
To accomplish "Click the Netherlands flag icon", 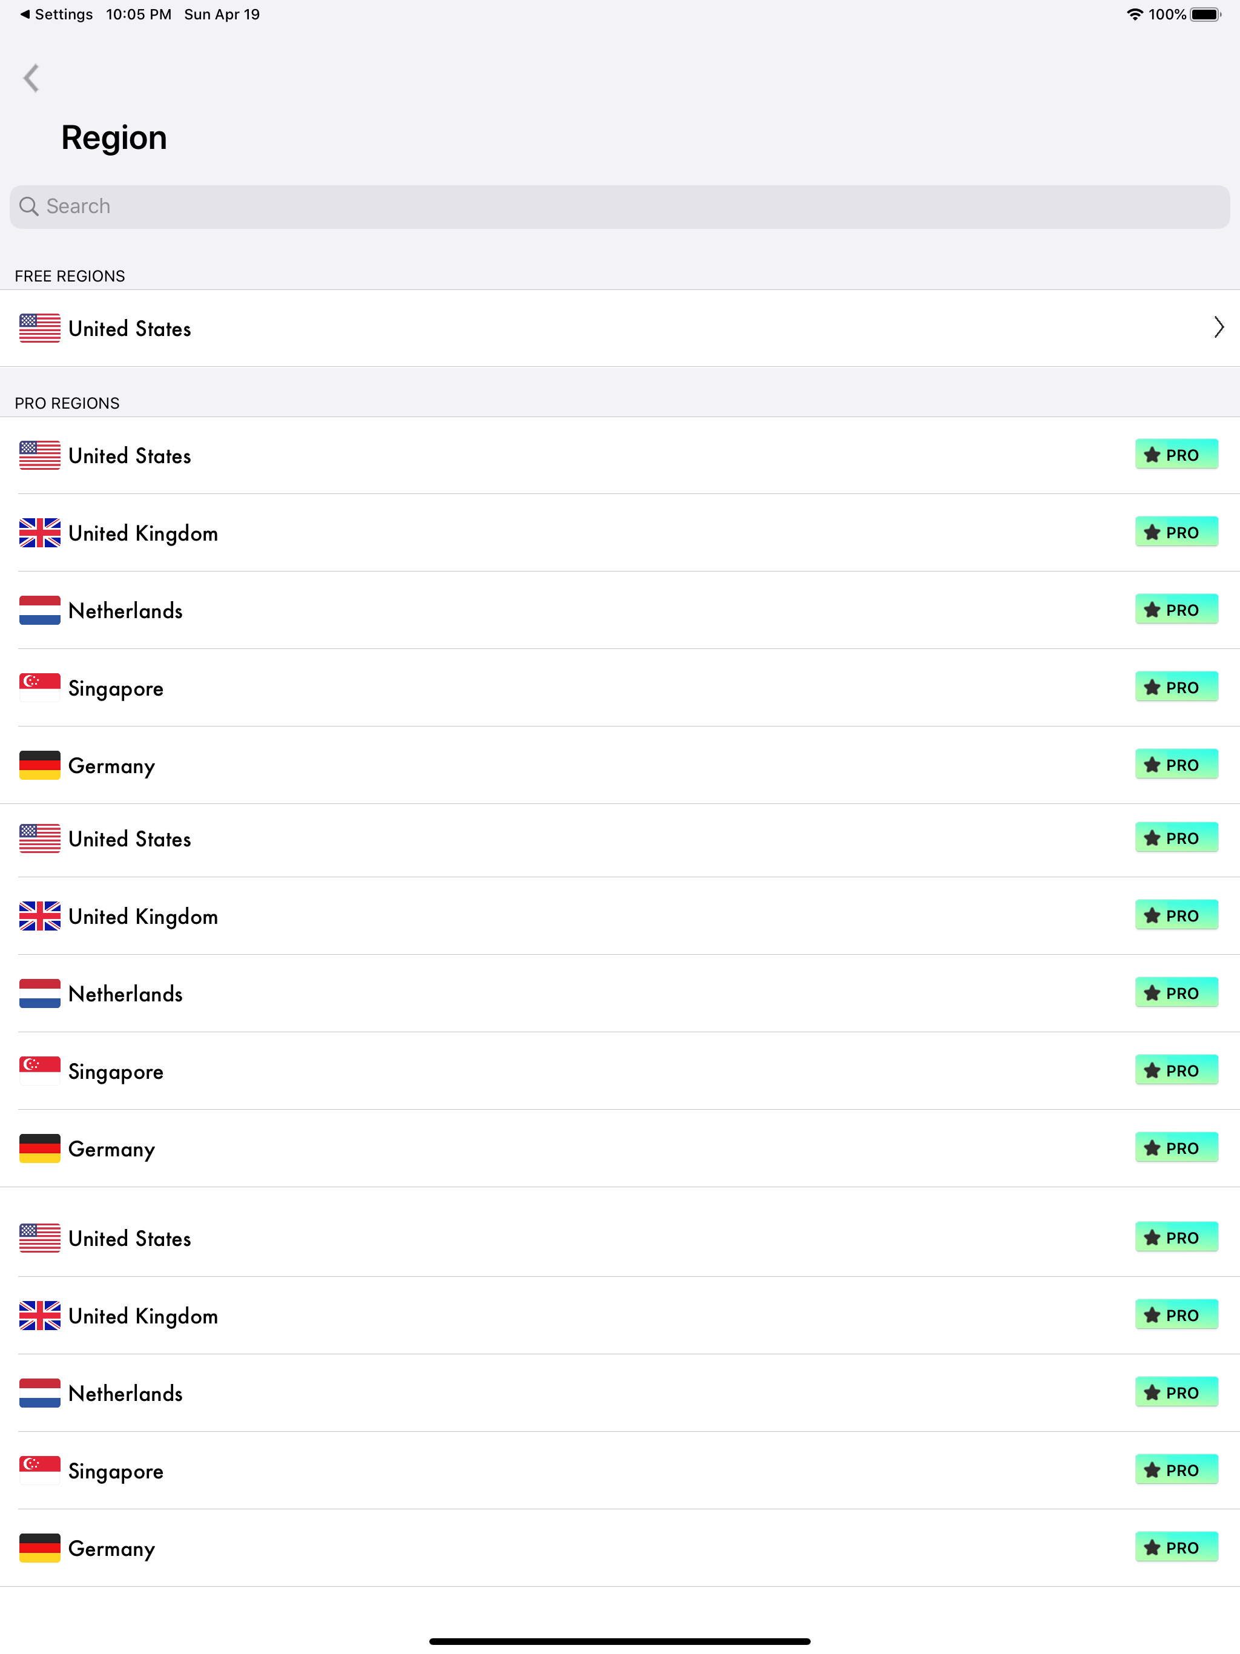I will (x=39, y=610).
